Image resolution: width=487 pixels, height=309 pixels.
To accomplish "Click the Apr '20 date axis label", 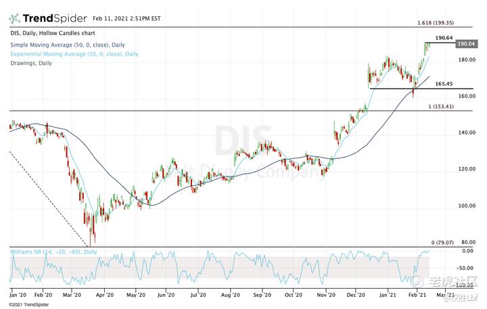I will pyautogui.click(x=105, y=295).
